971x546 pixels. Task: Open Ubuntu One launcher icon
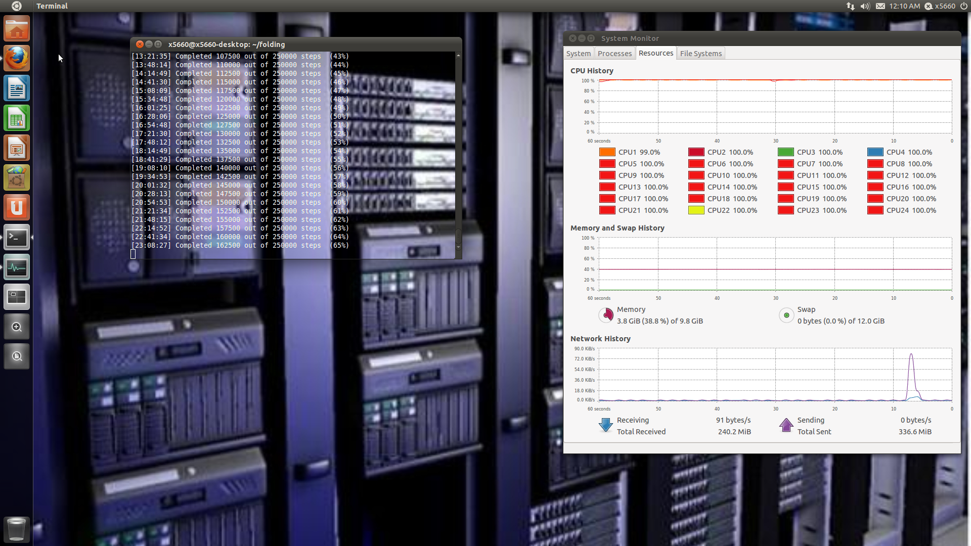point(17,208)
